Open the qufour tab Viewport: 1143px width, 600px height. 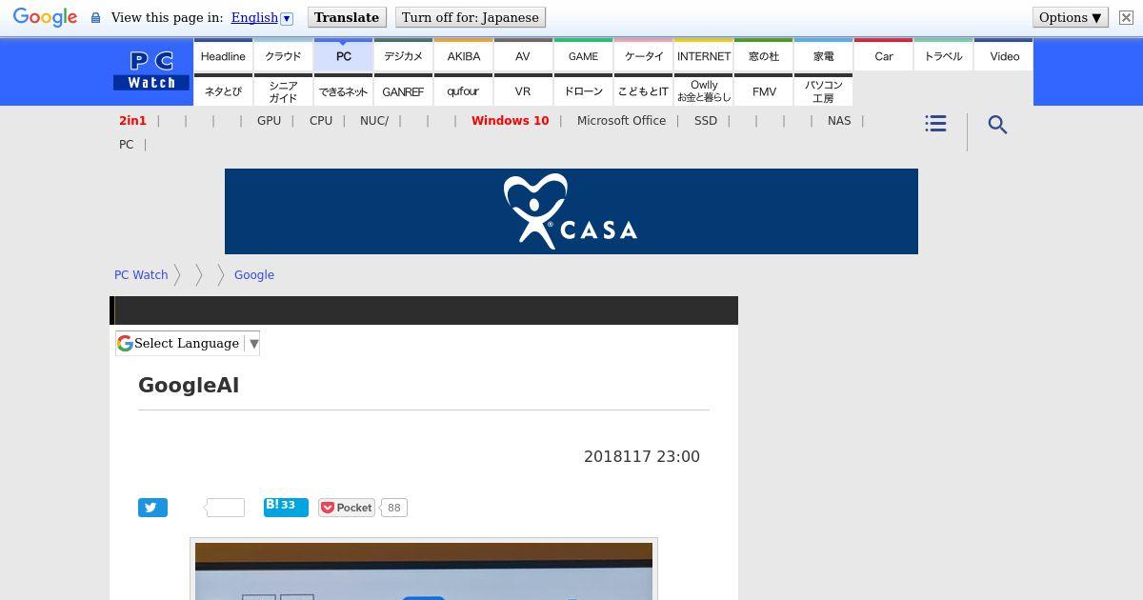point(464,90)
